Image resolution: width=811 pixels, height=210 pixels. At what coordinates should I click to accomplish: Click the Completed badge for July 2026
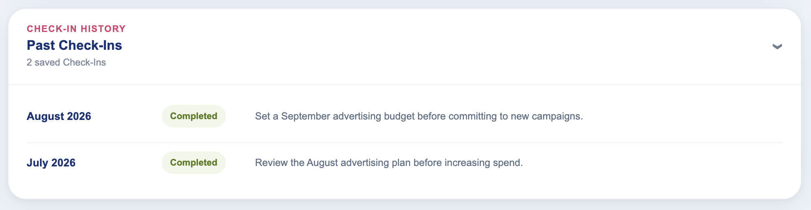194,163
